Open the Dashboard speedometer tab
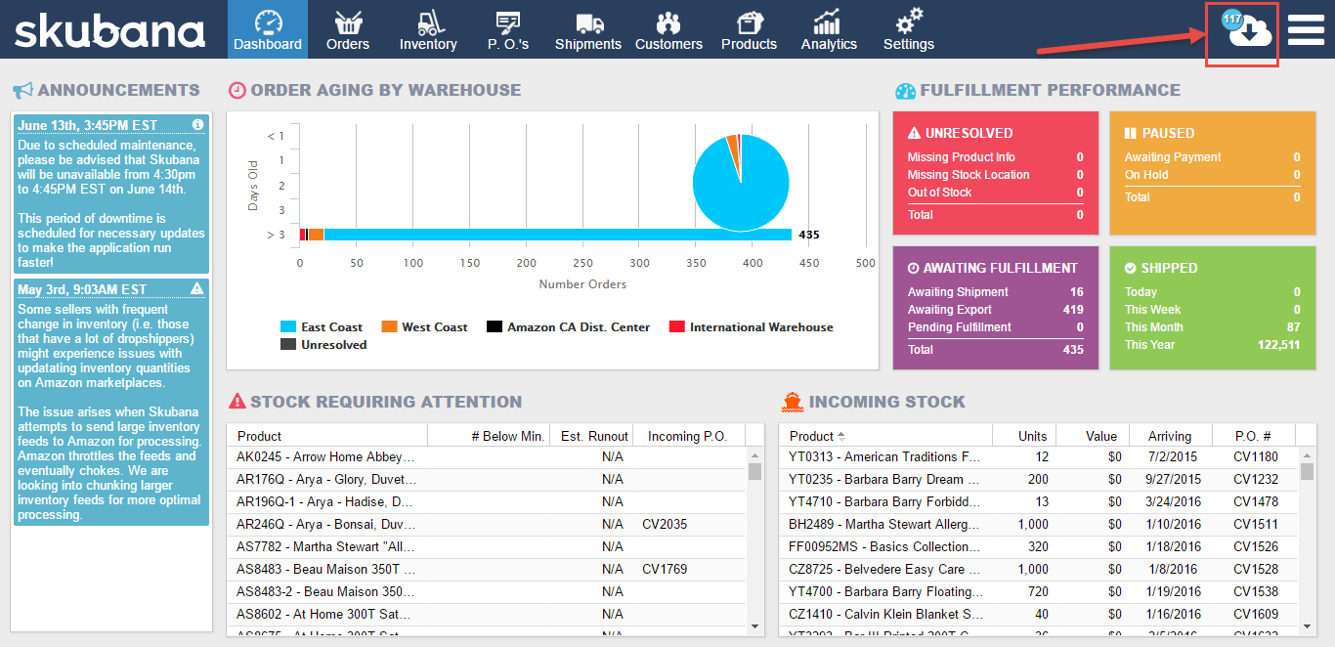 click(x=268, y=29)
